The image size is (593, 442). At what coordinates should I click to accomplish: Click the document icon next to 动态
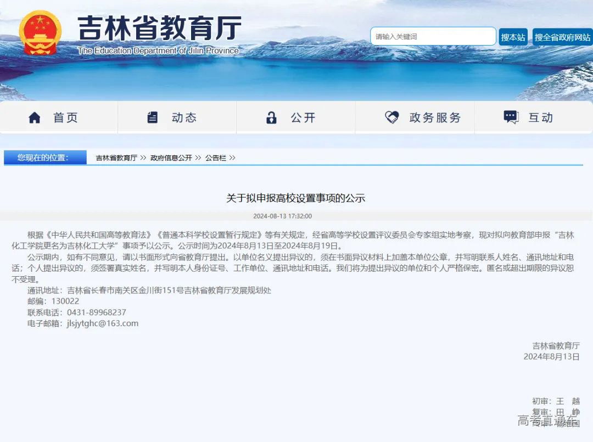(x=153, y=117)
